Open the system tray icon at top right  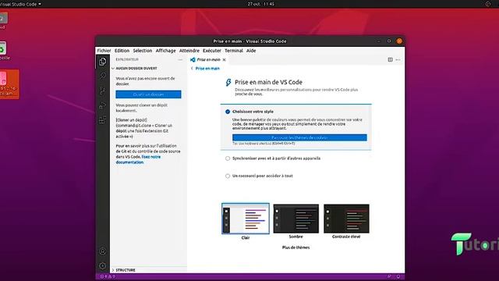(488, 4)
